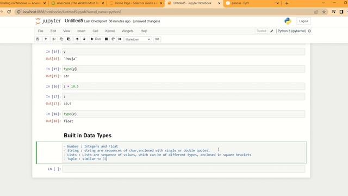The height and width of the screenshot is (196, 348).
Task: Click the Trusted notebook indicator
Action: point(261,31)
